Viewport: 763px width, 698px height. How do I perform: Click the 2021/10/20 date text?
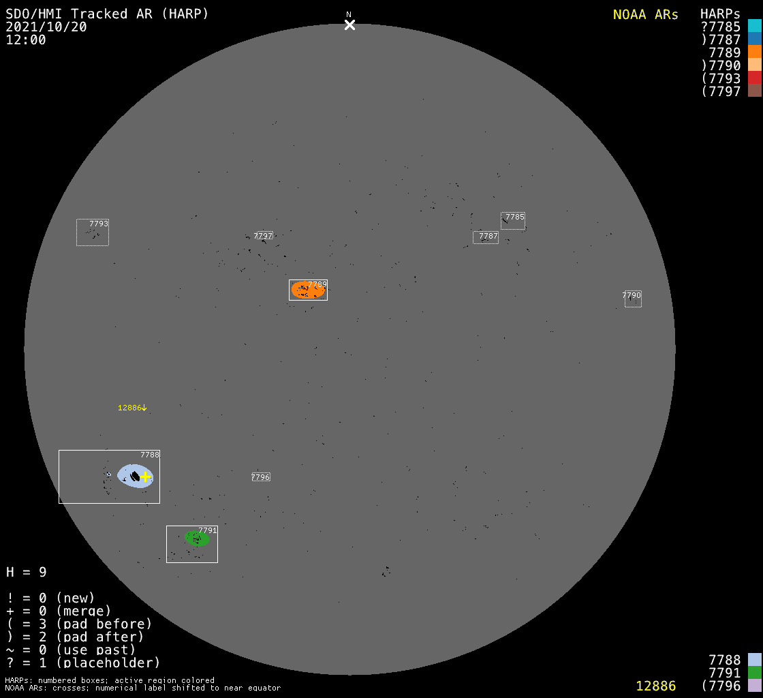click(46, 27)
